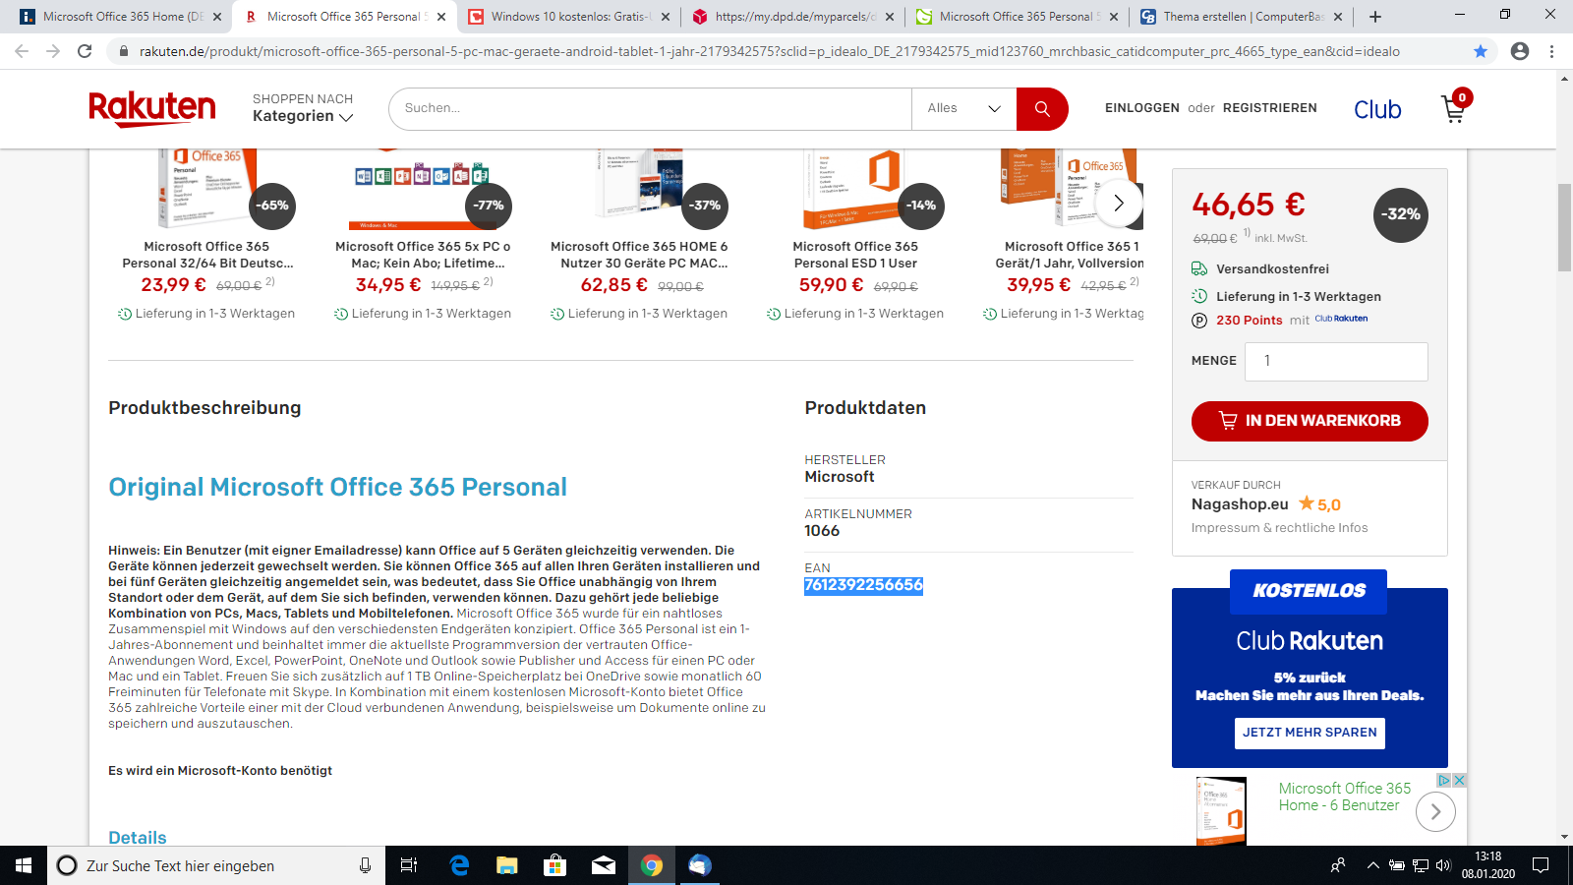The image size is (1573, 885).
Task: Click the Menge quantity field
Action: [1336, 361]
